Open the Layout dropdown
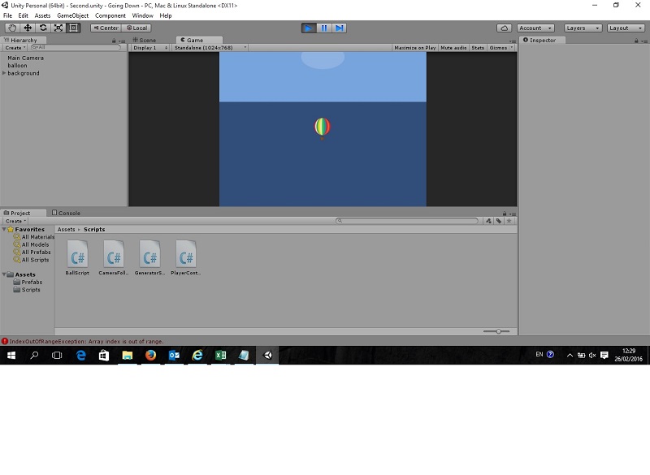The width and height of the screenshot is (650, 475). tap(625, 27)
